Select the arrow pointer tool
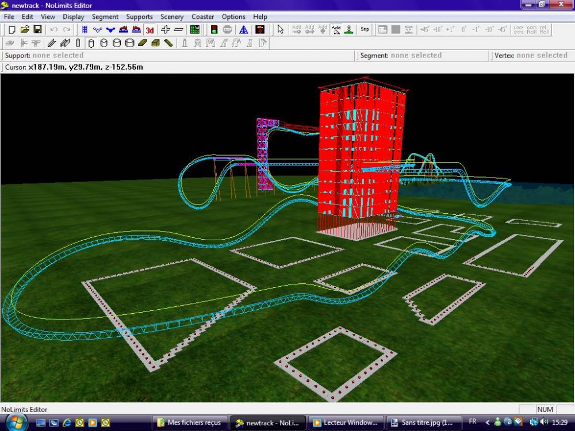Viewport: 575px width, 431px height. 281,29
